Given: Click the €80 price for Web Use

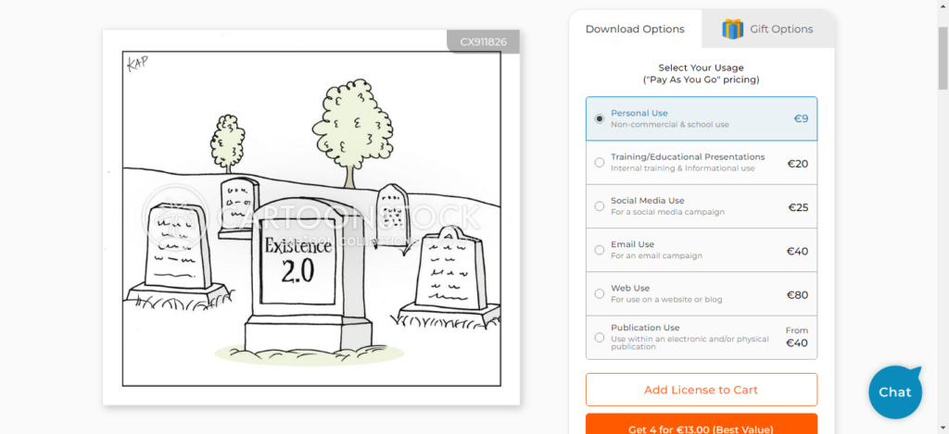Looking at the screenshot, I should click(x=797, y=295).
